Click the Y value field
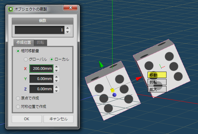 tap(41, 79)
